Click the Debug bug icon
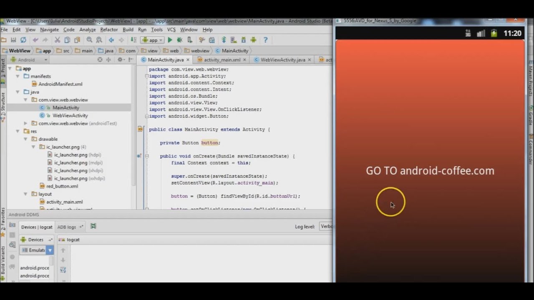Screen dimensions: 534x300 tap(179, 40)
